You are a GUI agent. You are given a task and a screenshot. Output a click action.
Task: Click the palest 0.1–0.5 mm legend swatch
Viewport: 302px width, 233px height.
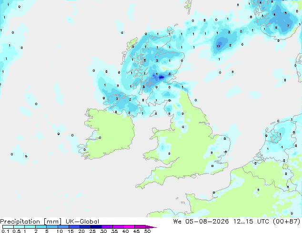tap(8, 227)
